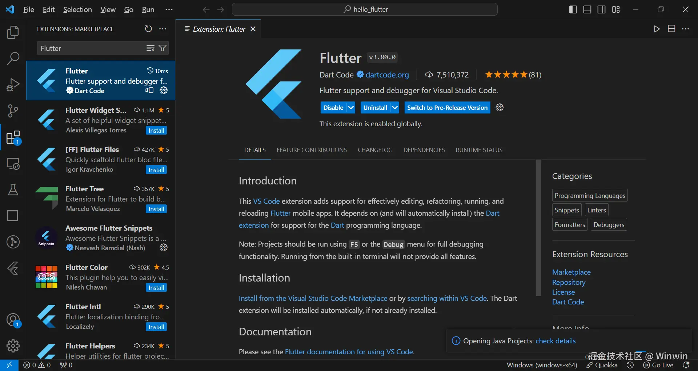Install Flutter Widget Snippets extension

(x=156, y=131)
